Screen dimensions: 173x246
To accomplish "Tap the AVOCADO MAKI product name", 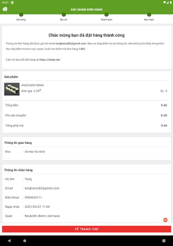I will pos(33,85).
